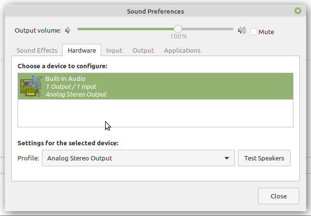This screenshot has height=216, width=311.
Task: Click the Test Speakers button
Action: 264,158
